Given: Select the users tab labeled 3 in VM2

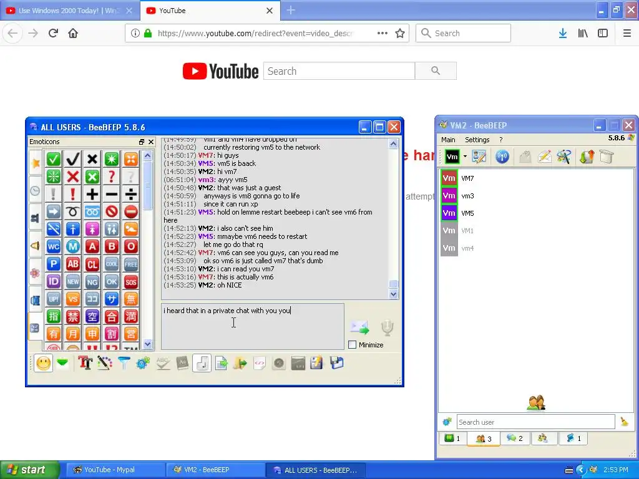Looking at the screenshot, I should tap(484, 438).
